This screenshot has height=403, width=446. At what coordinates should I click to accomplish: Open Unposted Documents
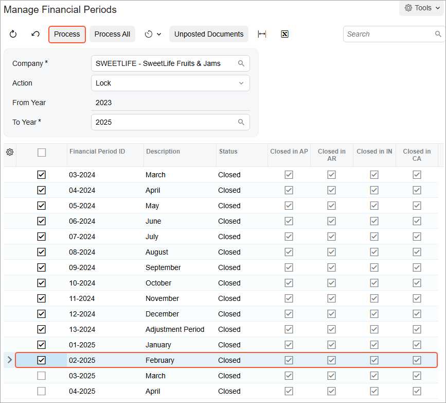pyautogui.click(x=208, y=34)
